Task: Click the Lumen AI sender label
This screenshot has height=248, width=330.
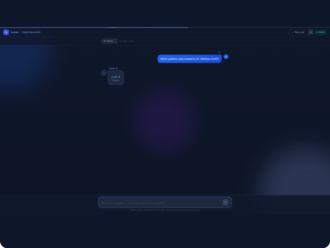Action: [113, 68]
